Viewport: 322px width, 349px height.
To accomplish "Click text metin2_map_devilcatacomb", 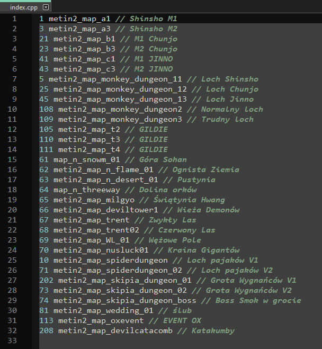I will (115, 331).
